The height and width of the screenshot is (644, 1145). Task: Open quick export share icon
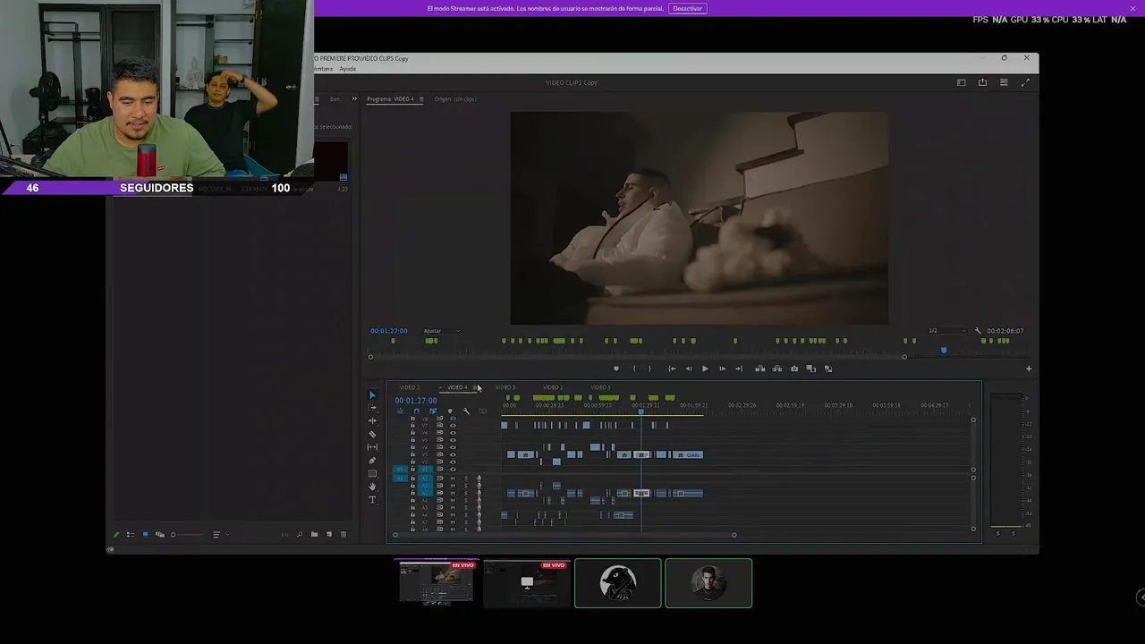pyautogui.click(x=982, y=82)
